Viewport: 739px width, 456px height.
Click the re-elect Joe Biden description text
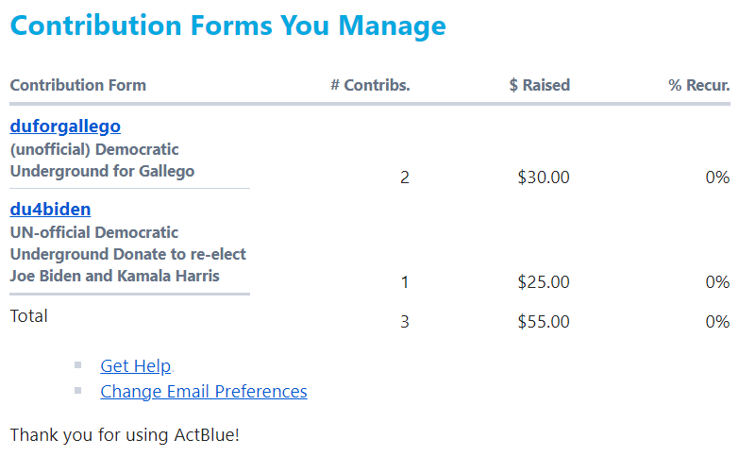tap(127, 254)
